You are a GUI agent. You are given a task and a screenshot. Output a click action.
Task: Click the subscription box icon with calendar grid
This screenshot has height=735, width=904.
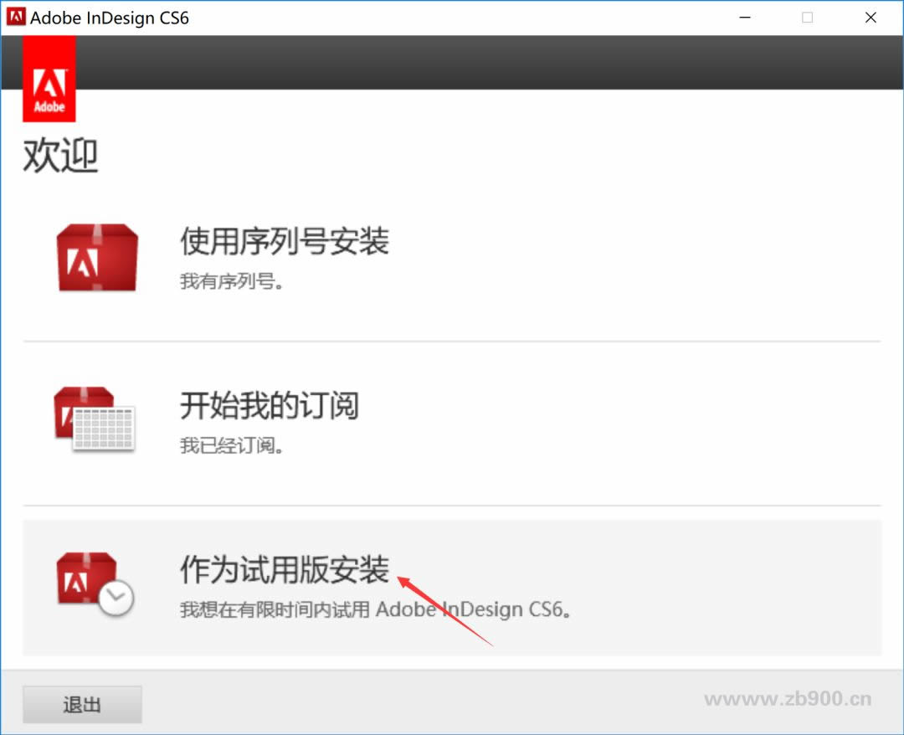pyautogui.click(x=95, y=419)
